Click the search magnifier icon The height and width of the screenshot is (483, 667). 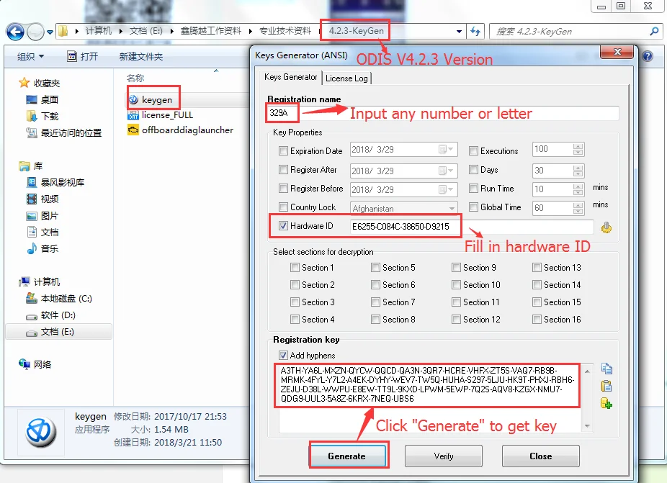654,31
